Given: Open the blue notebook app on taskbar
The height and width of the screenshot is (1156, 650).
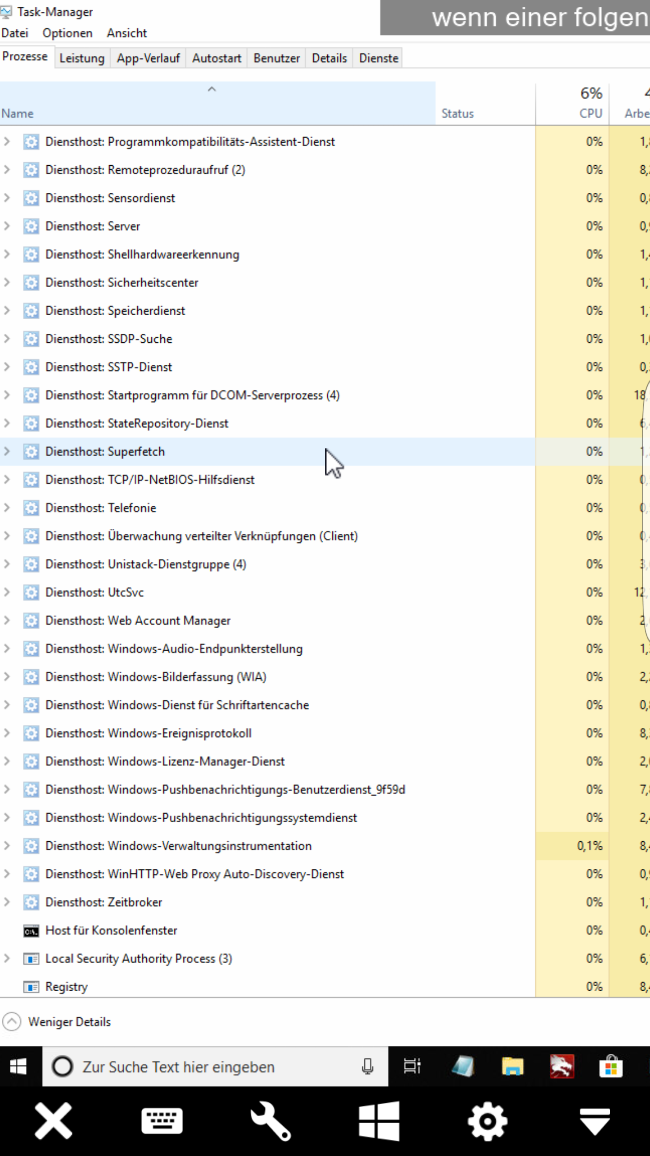Looking at the screenshot, I should [463, 1067].
